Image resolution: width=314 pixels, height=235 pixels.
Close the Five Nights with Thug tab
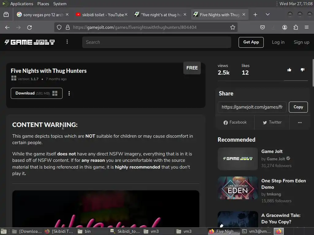244,14
